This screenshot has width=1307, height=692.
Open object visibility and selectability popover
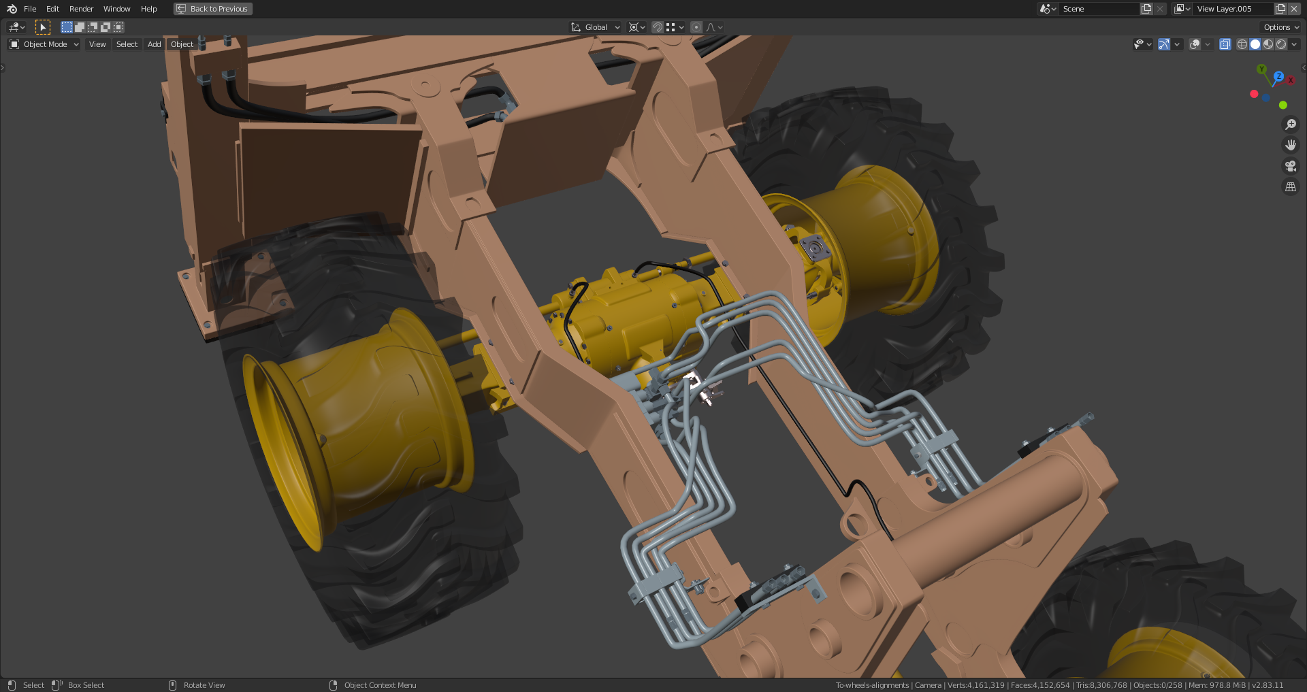1142,44
